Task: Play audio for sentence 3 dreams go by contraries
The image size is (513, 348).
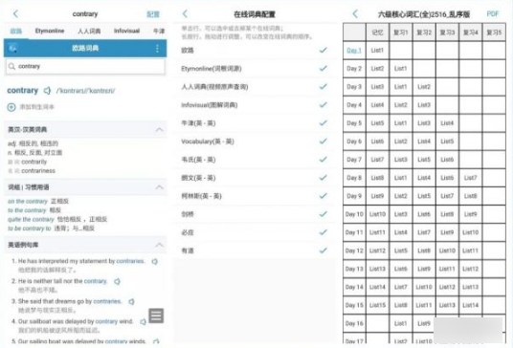Action: (131, 301)
